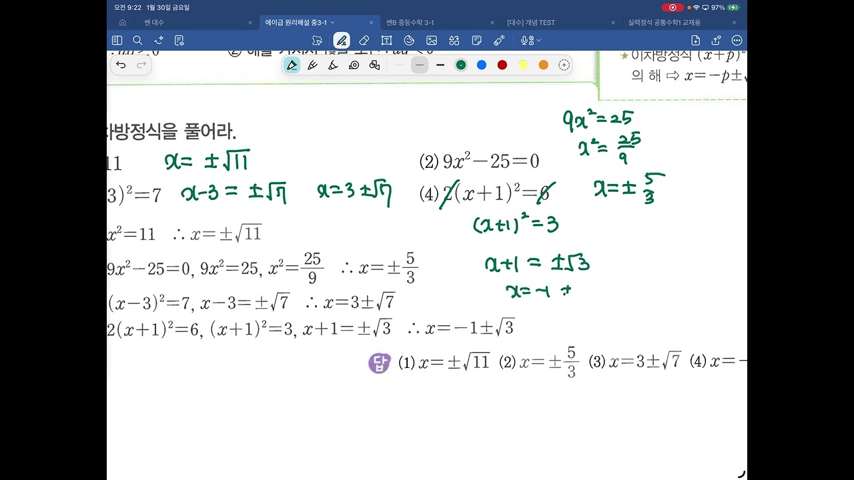Select the 에이급 원리해설 중3-1 tab
This screenshot has width=854, height=480.
[x=296, y=23]
